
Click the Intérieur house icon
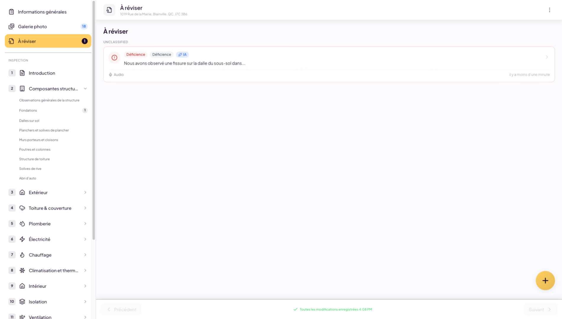point(22,286)
